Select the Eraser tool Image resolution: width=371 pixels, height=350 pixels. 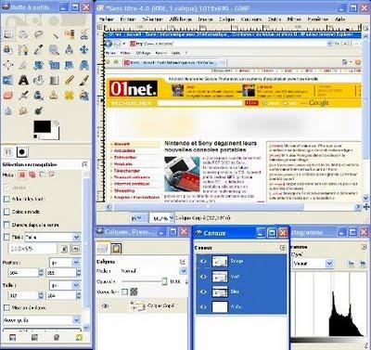(8, 96)
